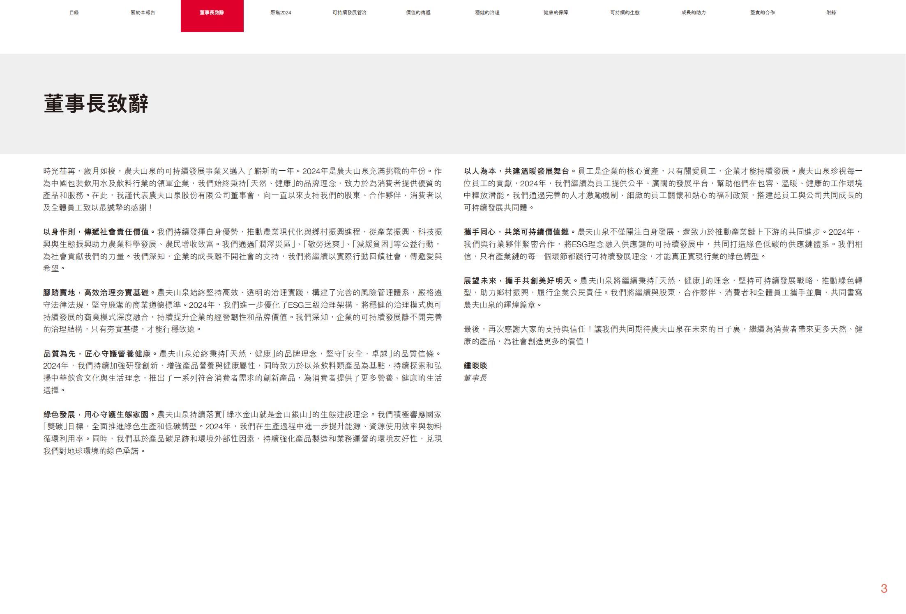Click bold heading 展望未來，攜手共創美好明天
Screen dimensions: 906x614
tap(521, 281)
